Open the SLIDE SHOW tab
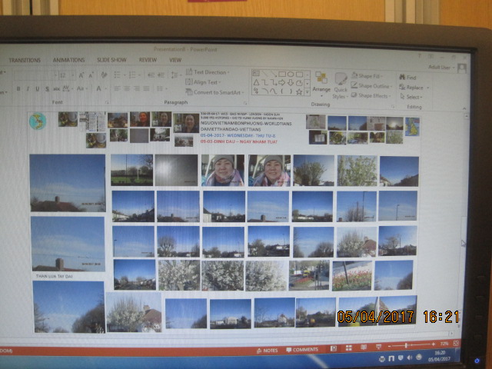 pos(111,60)
